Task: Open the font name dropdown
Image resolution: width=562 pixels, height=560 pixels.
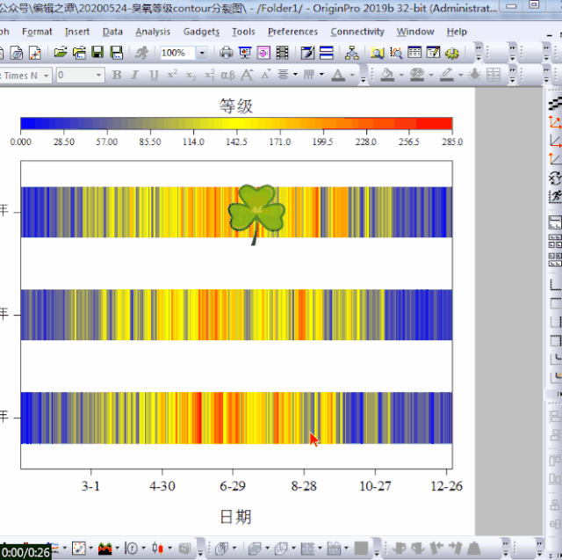Action: [47, 76]
